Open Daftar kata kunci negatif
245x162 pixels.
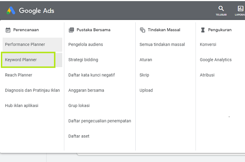point(92,75)
